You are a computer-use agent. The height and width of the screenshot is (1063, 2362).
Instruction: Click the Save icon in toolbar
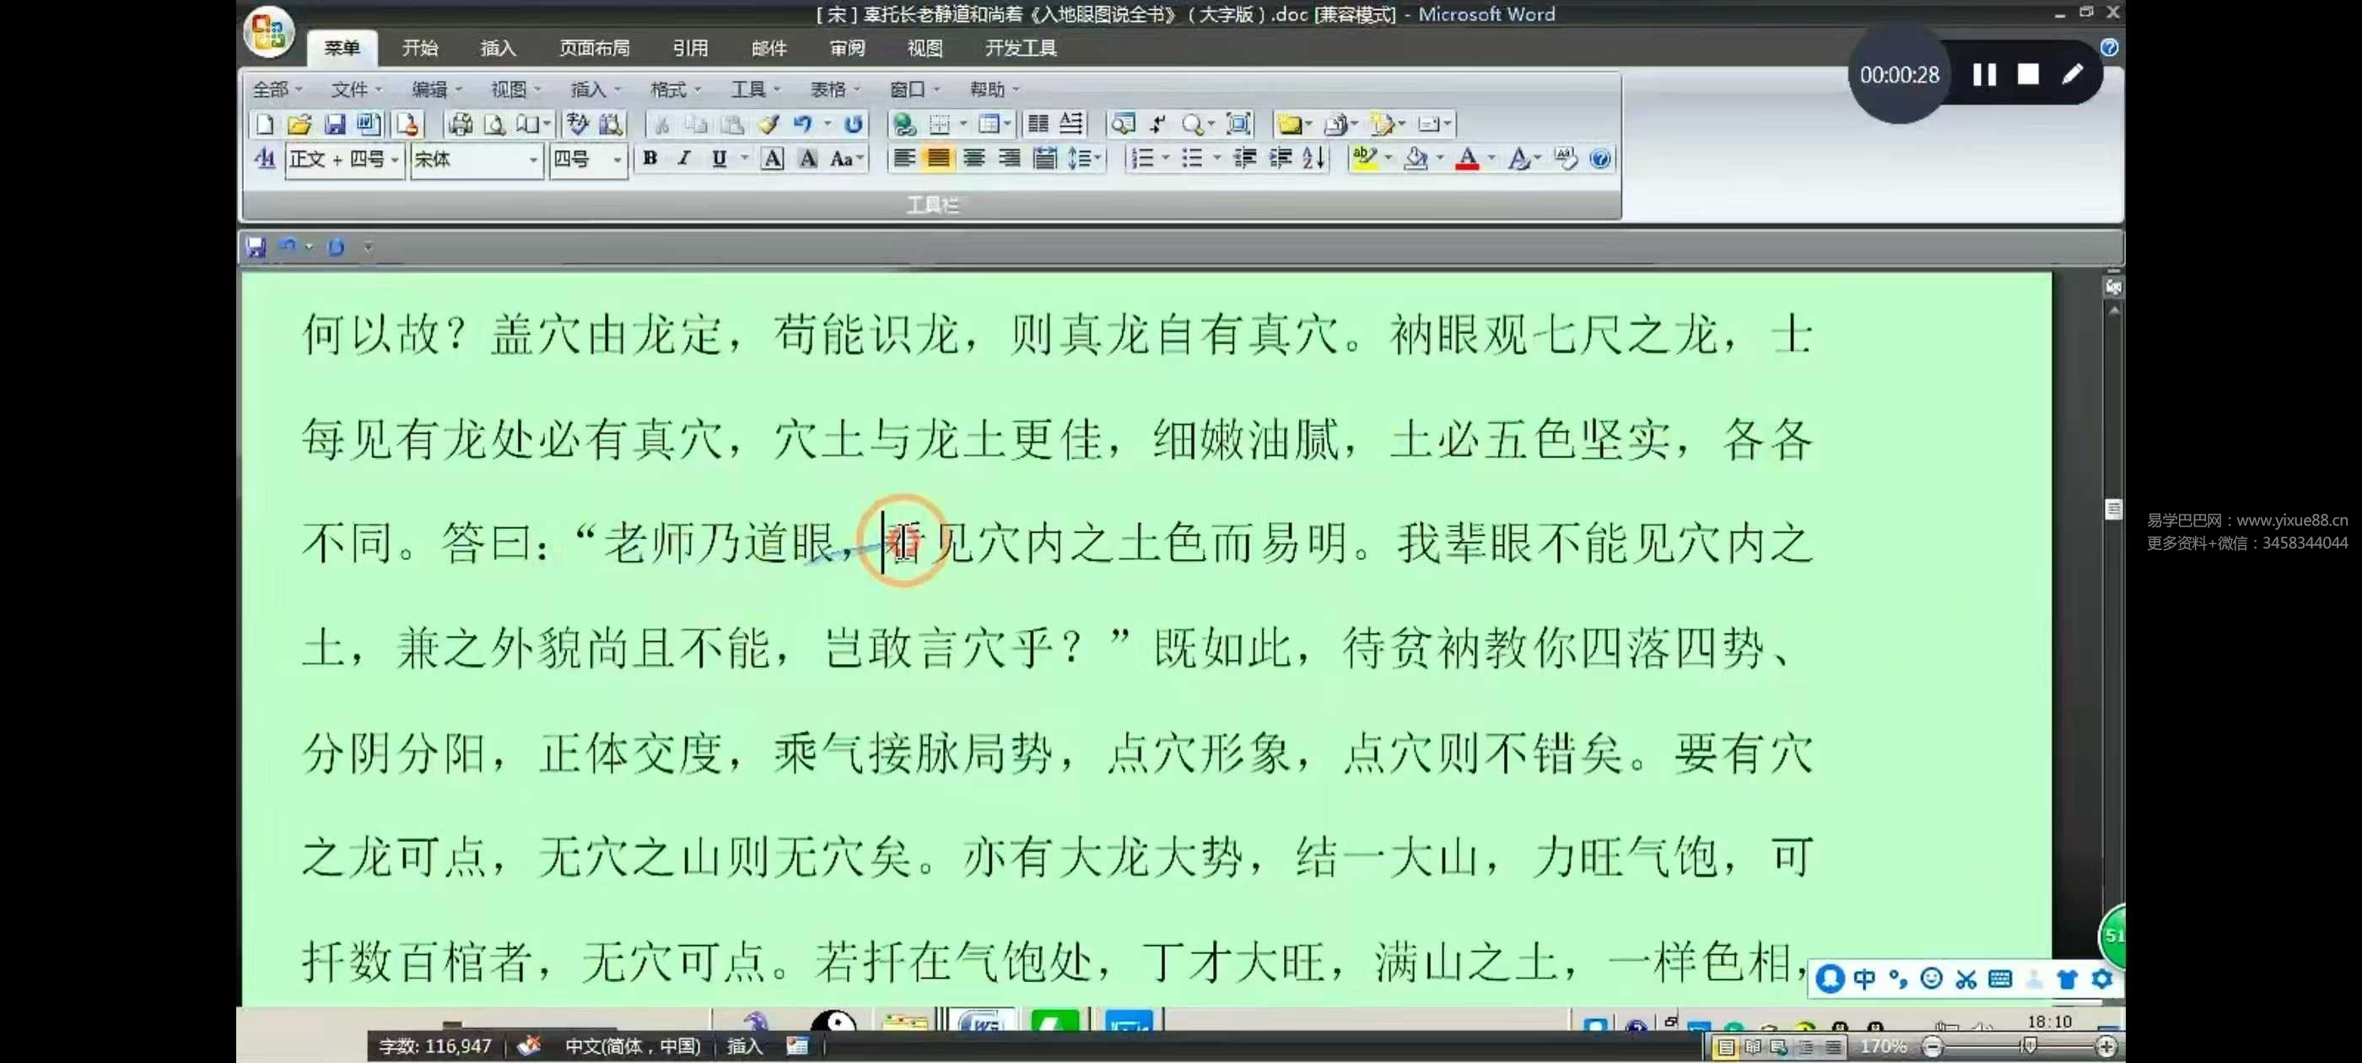pos(335,124)
